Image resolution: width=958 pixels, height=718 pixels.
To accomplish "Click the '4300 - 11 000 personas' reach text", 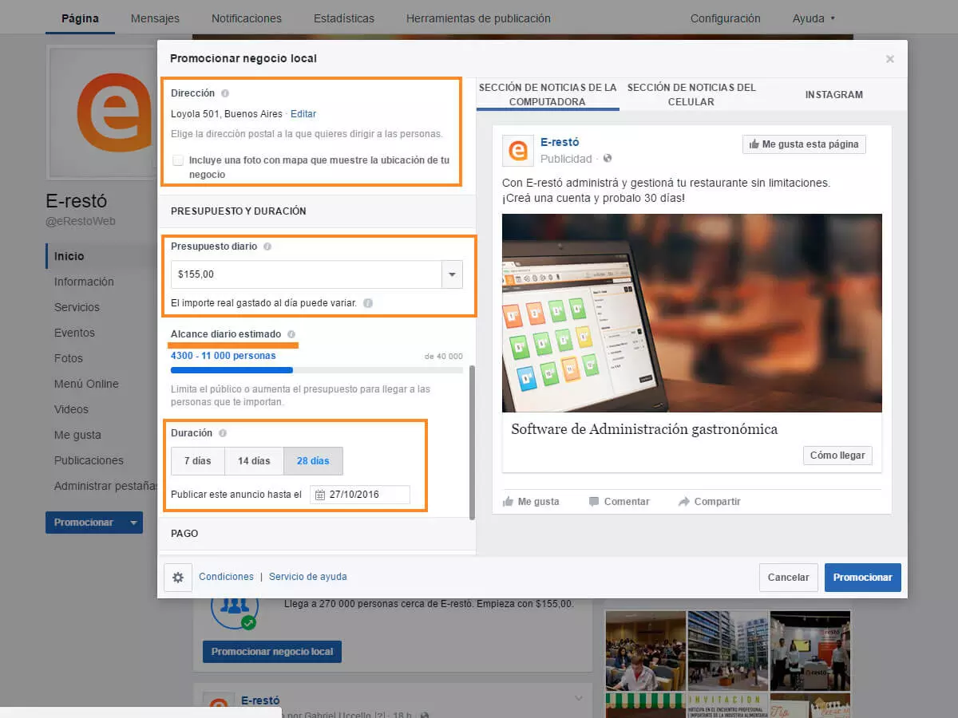I will [x=224, y=356].
